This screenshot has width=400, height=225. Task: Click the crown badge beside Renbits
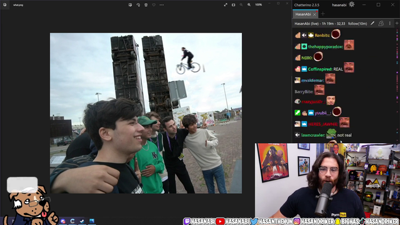click(x=311, y=36)
